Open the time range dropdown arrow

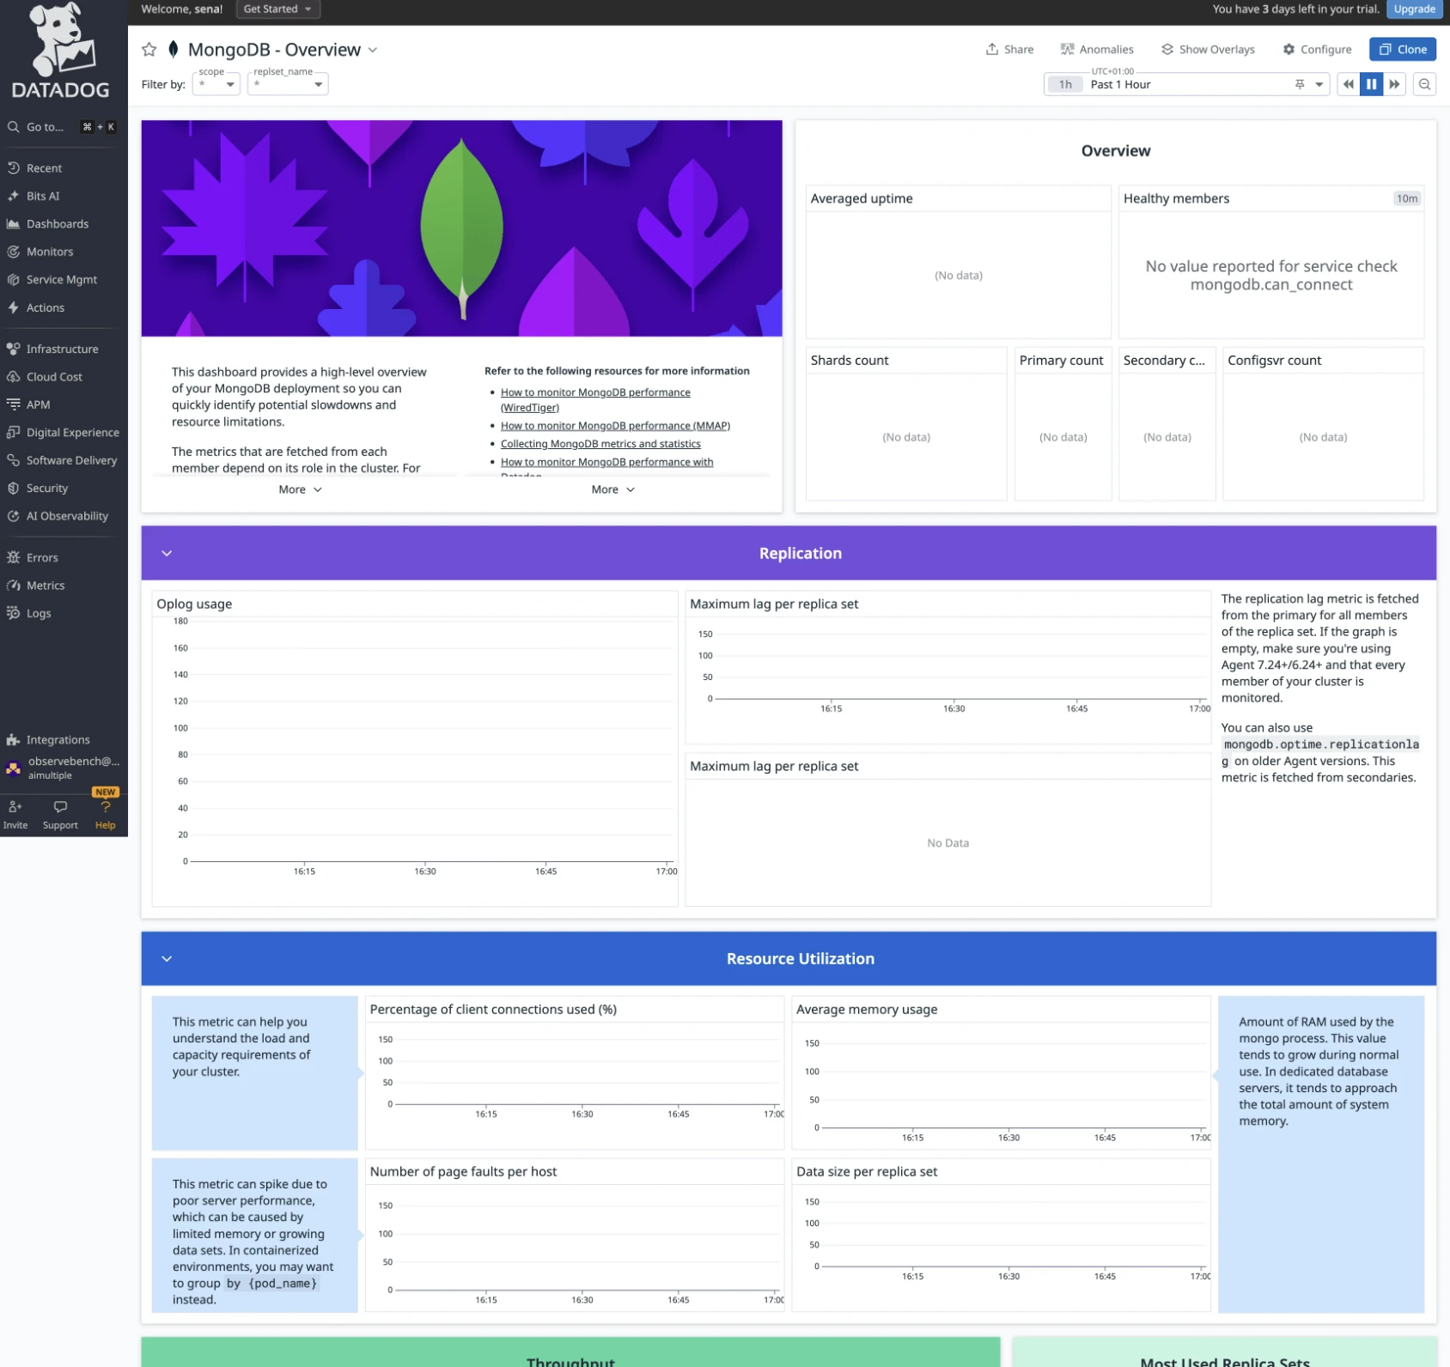[1319, 84]
